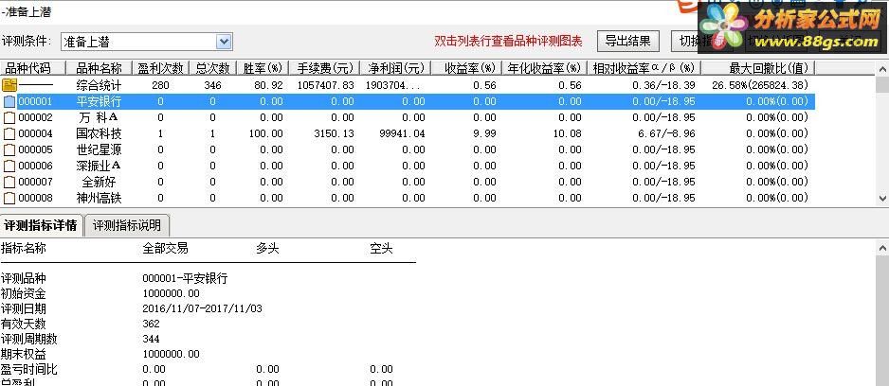The width and height of the screenshot is (889, 386).
Task: Sort by the 净利润(元) column header
Action: [395, 68]
